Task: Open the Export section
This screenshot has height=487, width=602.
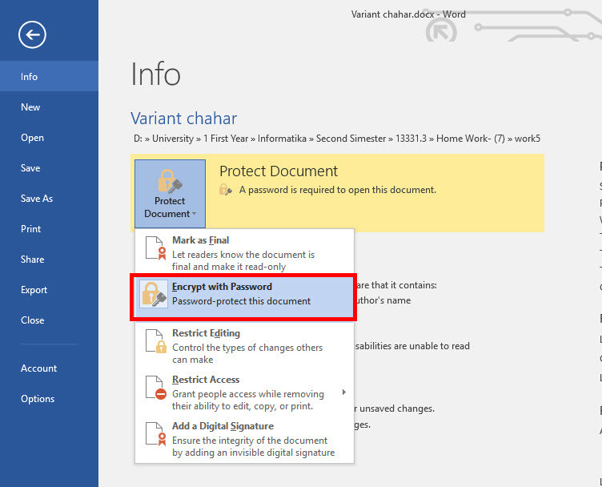Action: tap(49, 290)
